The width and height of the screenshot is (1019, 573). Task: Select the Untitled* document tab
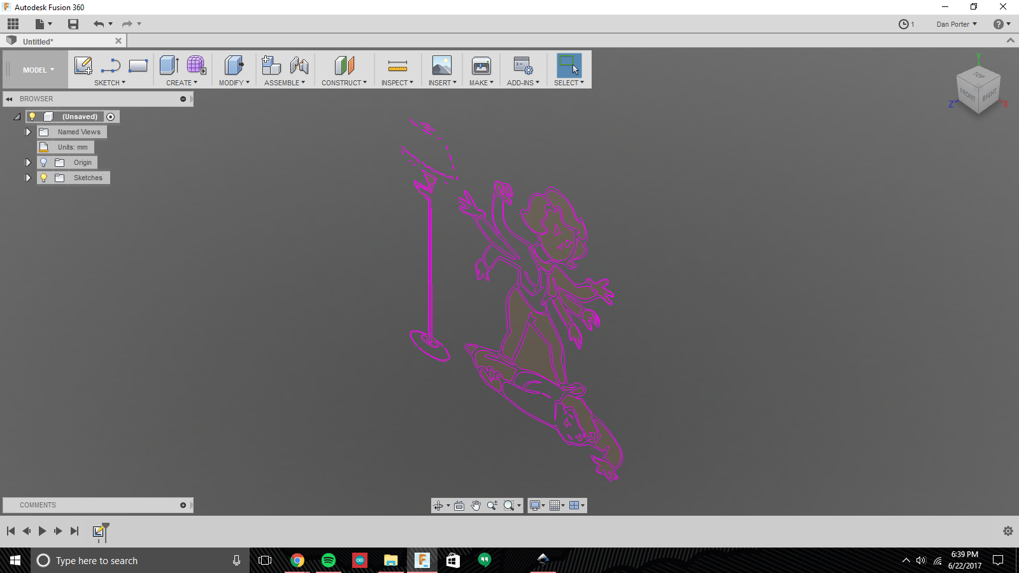click(x=64, y=41)
